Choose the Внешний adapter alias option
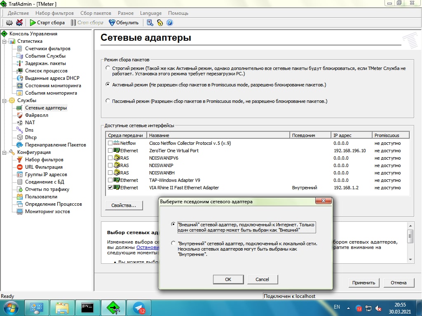The height and width of the screenshot is (316, 422). pyautogui.click(x=173, y=224)
